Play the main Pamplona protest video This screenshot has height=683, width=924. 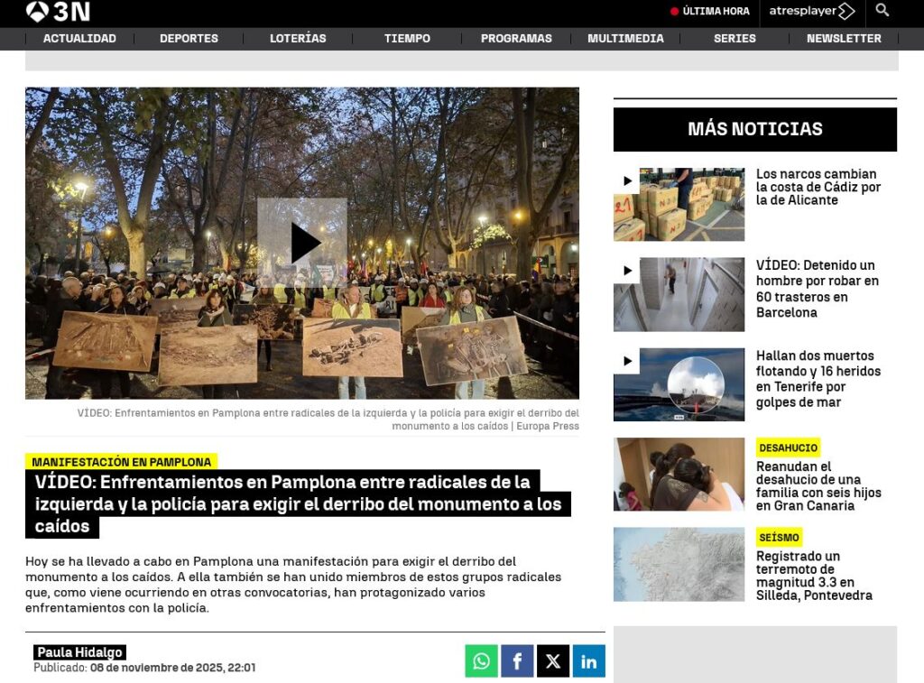[302, 243]
